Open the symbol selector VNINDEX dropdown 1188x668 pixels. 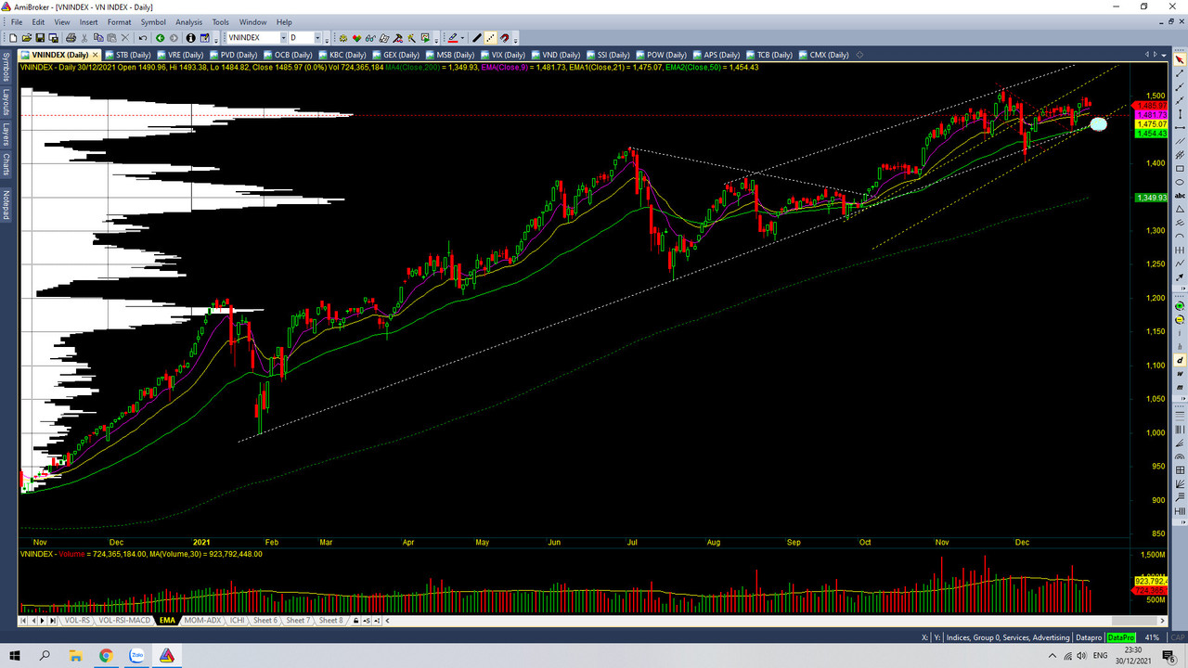(x=283, y=38)
